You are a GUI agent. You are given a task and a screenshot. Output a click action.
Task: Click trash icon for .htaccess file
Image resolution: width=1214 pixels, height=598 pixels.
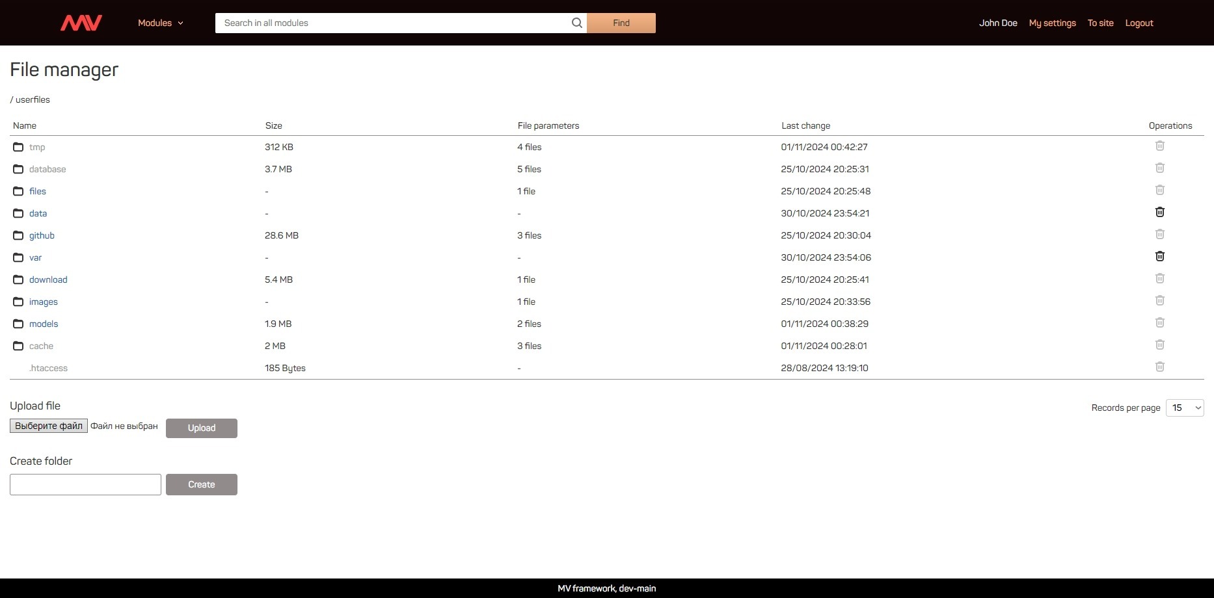point(1159,367)
